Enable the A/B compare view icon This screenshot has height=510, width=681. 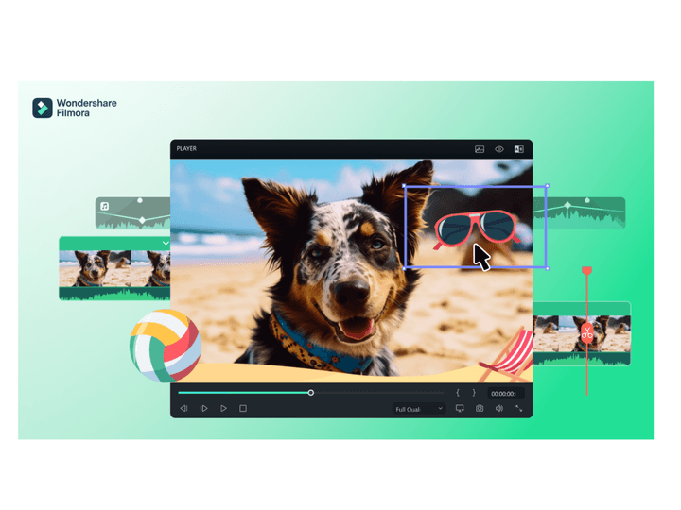pyautogui.click(x=518, y=149)
